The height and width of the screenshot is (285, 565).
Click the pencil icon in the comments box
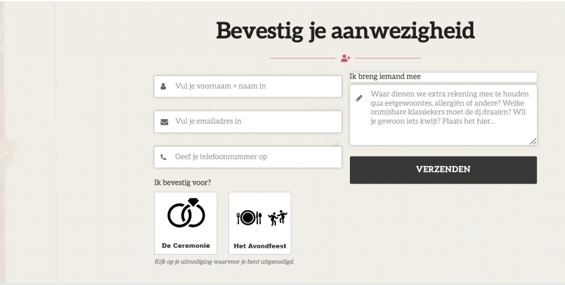(359, 98)
